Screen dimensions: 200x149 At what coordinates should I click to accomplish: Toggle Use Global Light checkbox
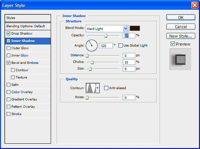tap(121, 46)
